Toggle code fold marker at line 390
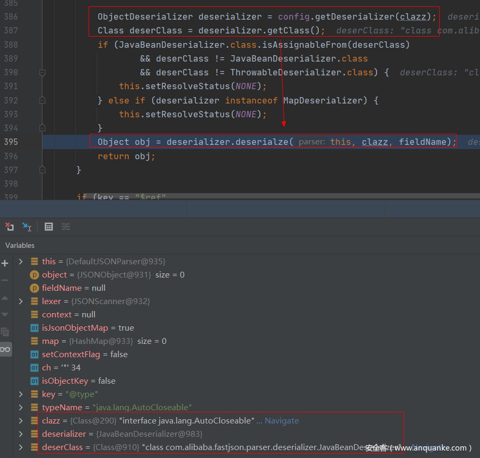The image size is (480, 458). coord(42,73)
